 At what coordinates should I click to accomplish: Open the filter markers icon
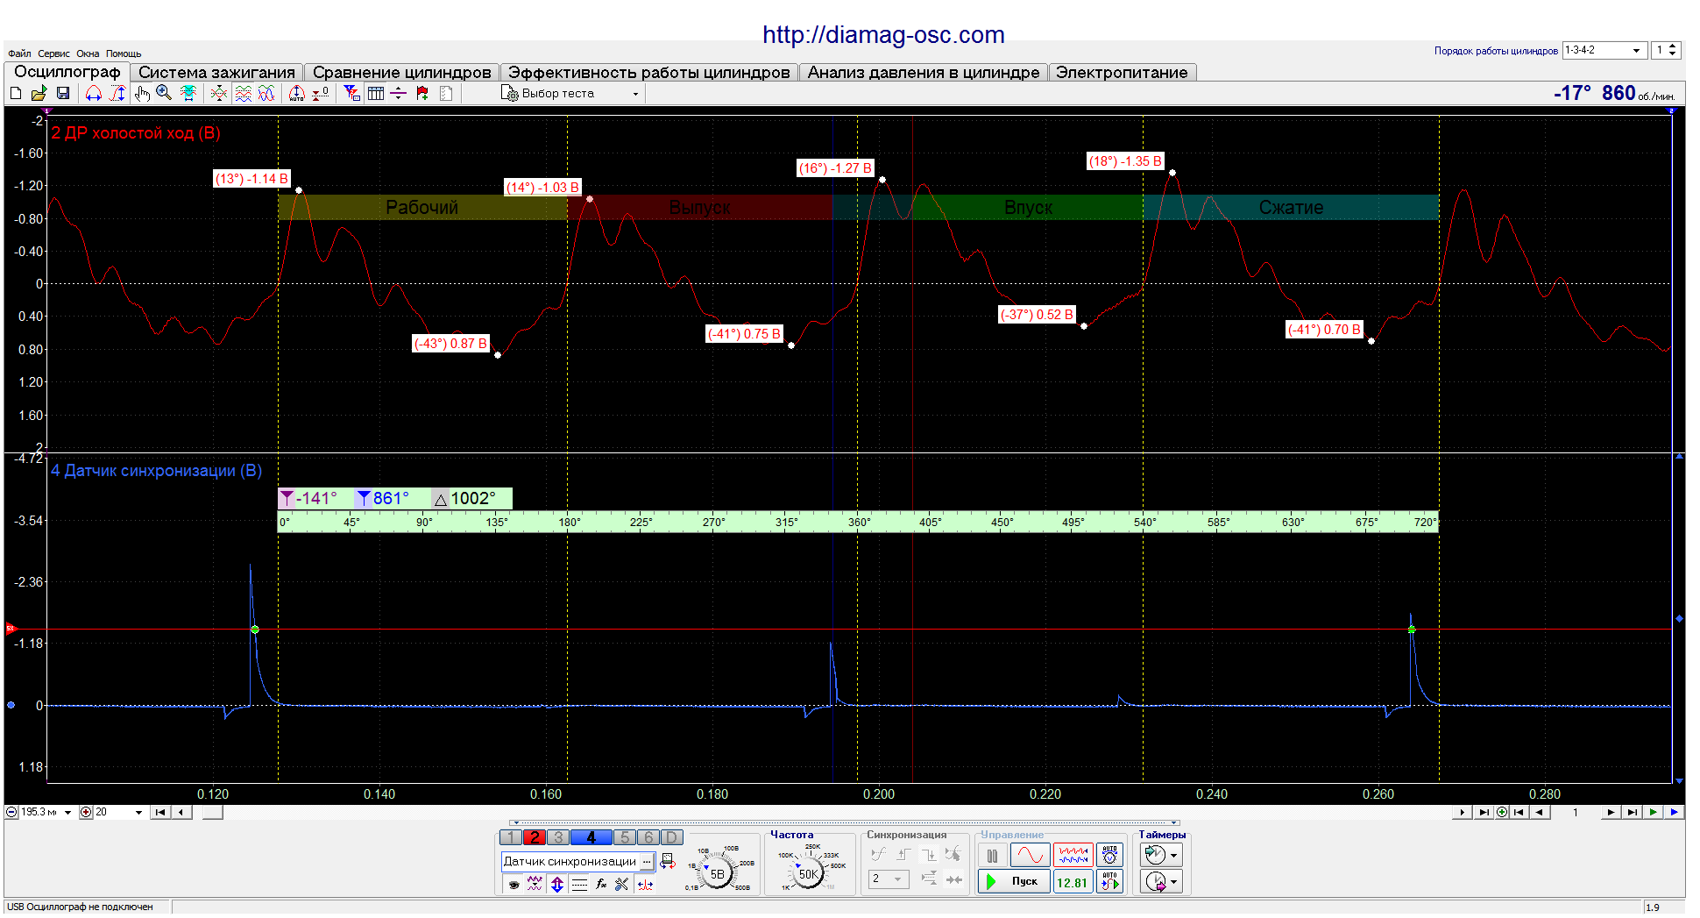[352, 93]
